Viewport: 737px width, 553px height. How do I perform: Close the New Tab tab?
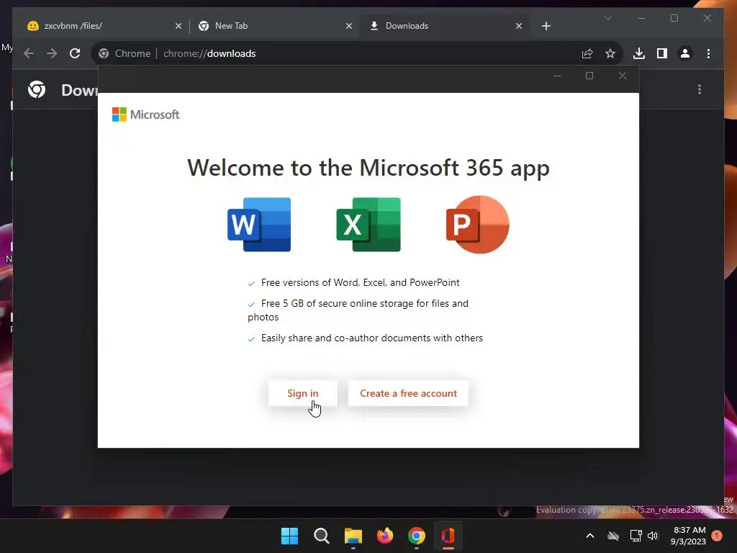(x=349, y=26)
